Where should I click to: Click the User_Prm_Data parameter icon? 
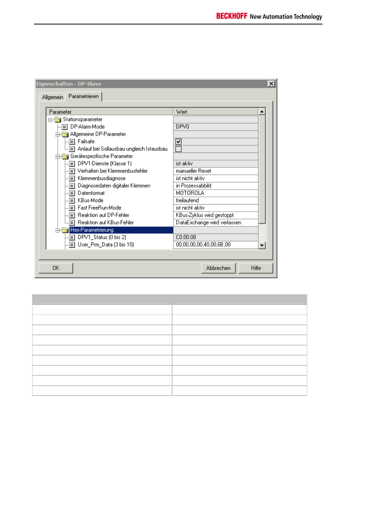click(72, 245)
